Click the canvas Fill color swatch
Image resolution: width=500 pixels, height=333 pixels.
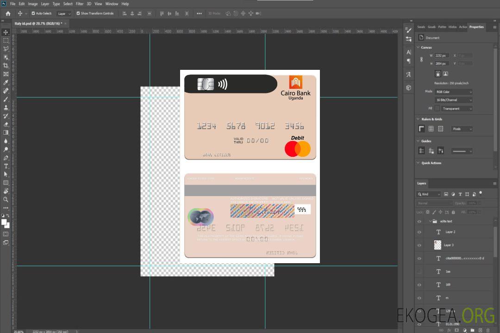(437, 108)
